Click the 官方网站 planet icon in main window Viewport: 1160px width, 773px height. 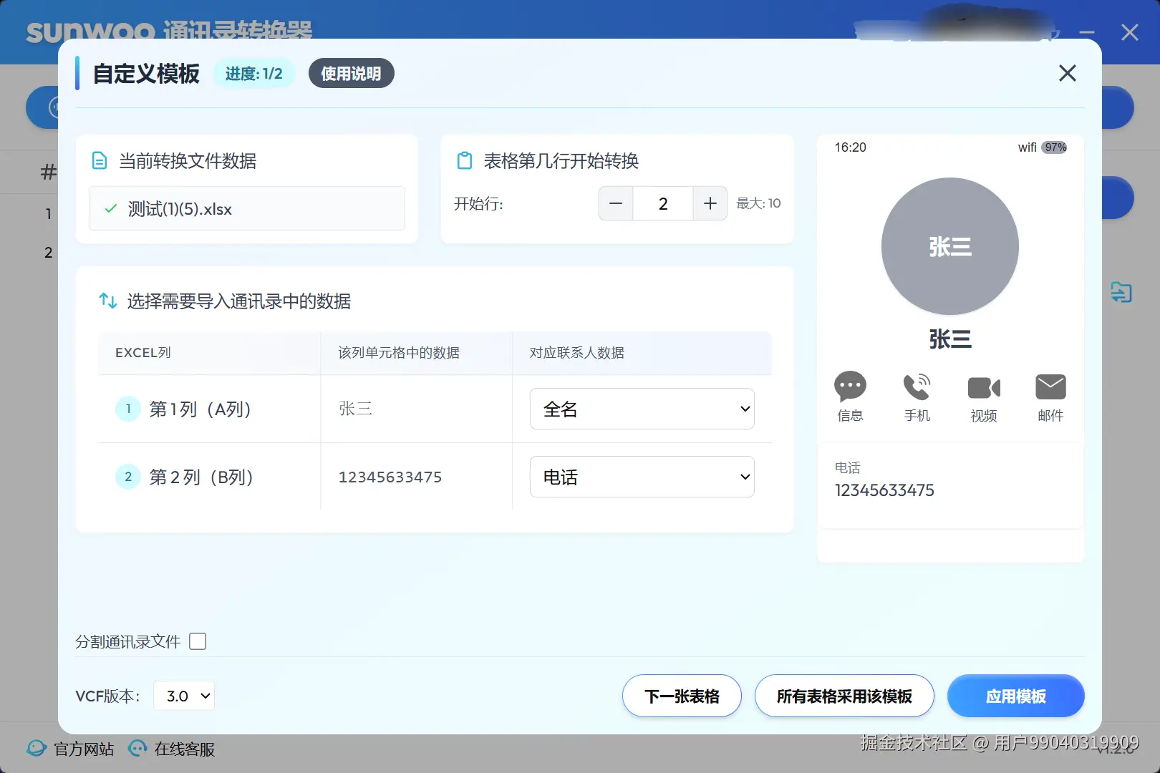37,749
